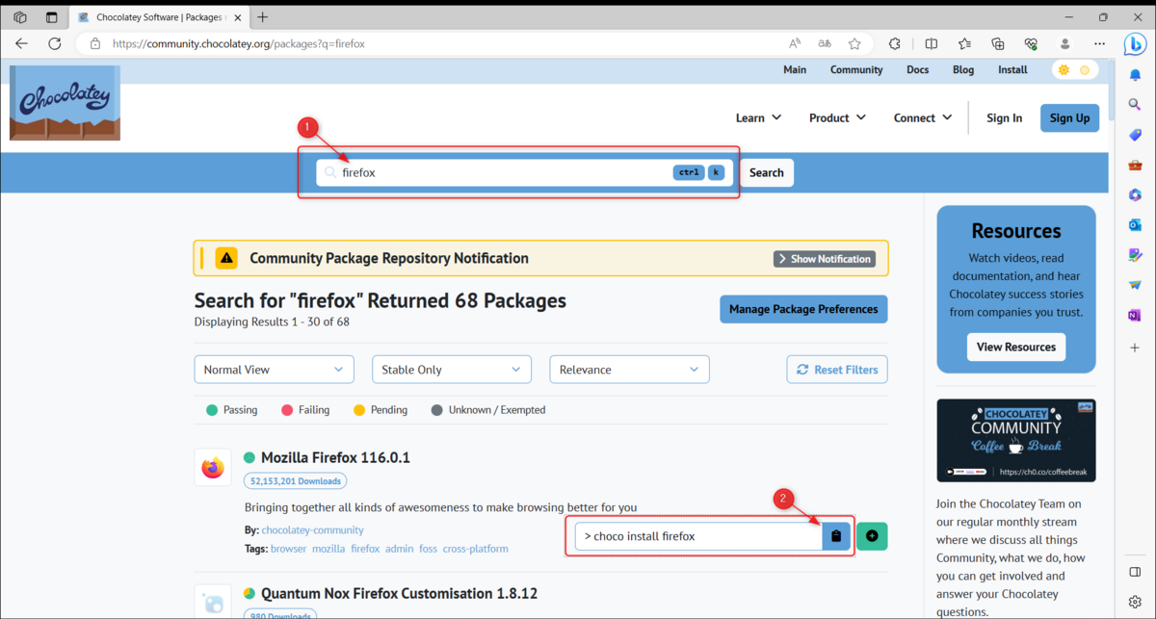Image resolution: width=1156 pixels, height=619 pixels.
Task: Open a new browser tab
Action: click(x=263, y=17)
